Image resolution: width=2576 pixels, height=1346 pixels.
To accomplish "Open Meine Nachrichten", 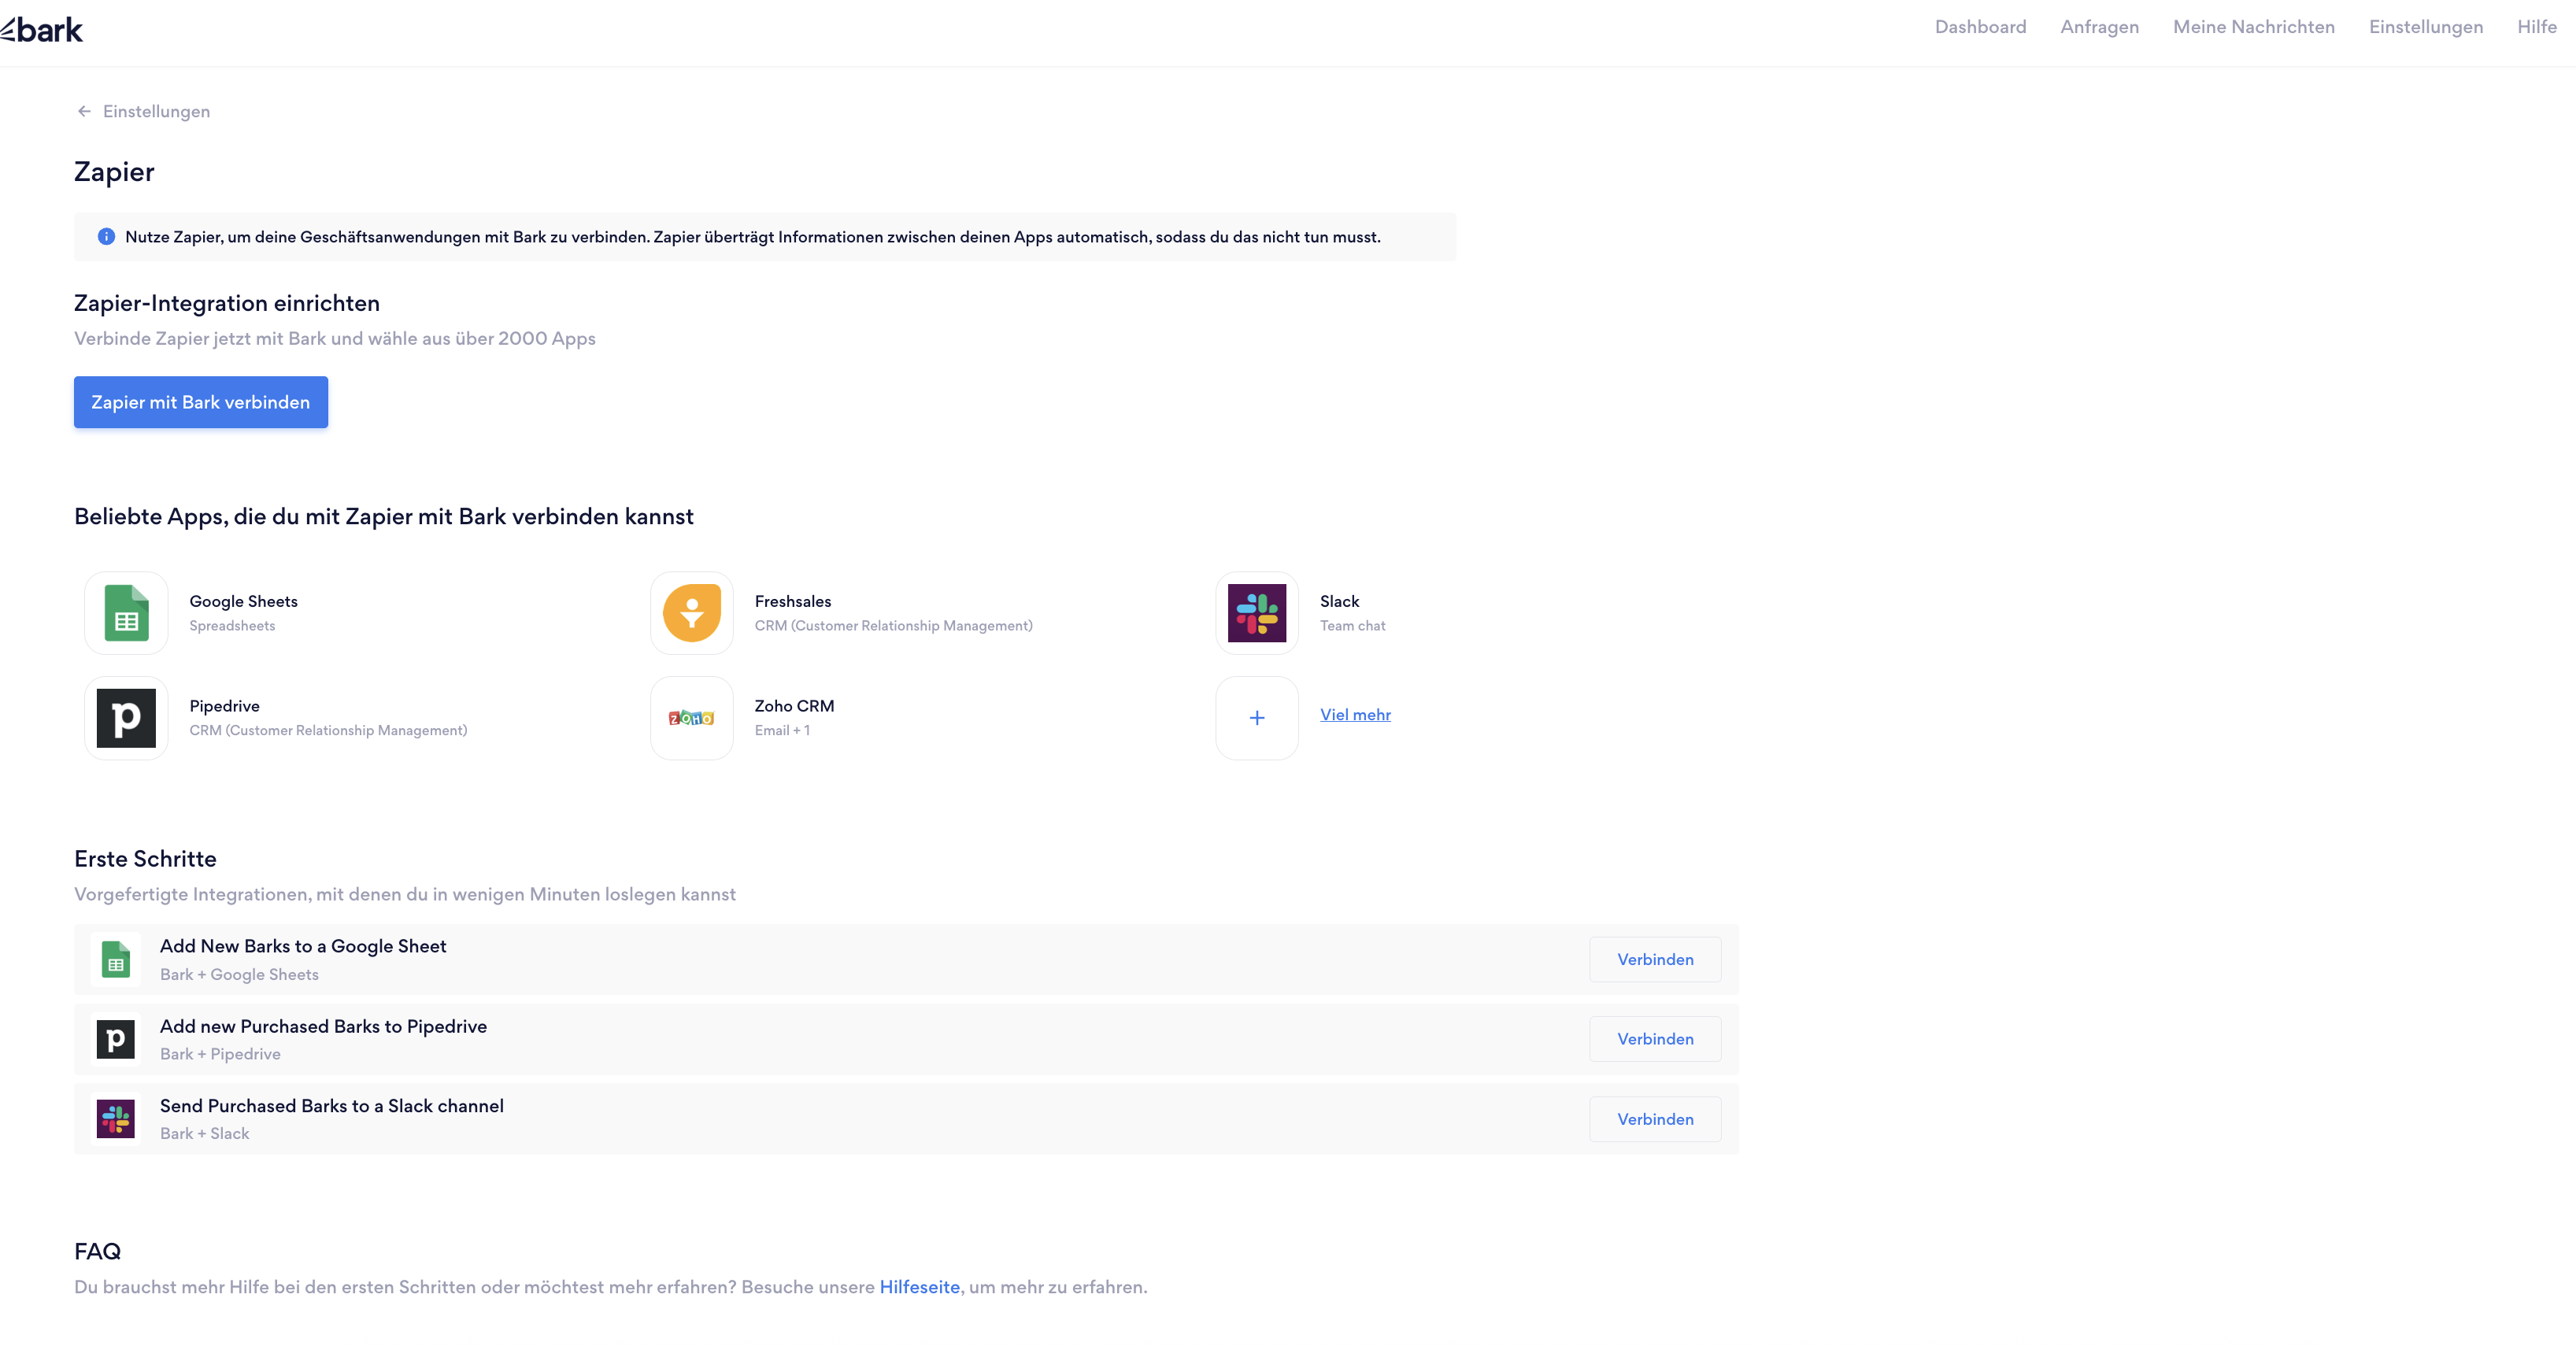I will tap(2253, 27).
